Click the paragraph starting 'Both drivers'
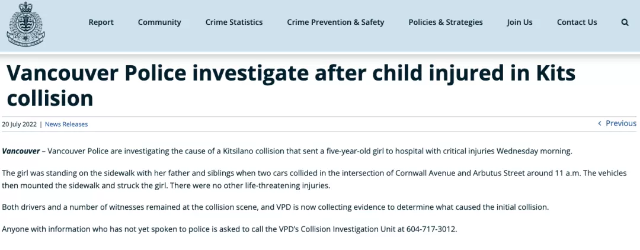640x250 pixels. click(x=276, y=207)
